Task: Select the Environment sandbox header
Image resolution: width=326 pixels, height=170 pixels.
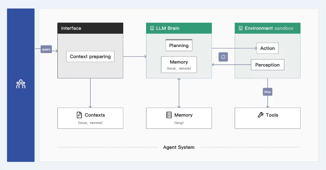Action: pyautogui.click(x=268, y=28)
